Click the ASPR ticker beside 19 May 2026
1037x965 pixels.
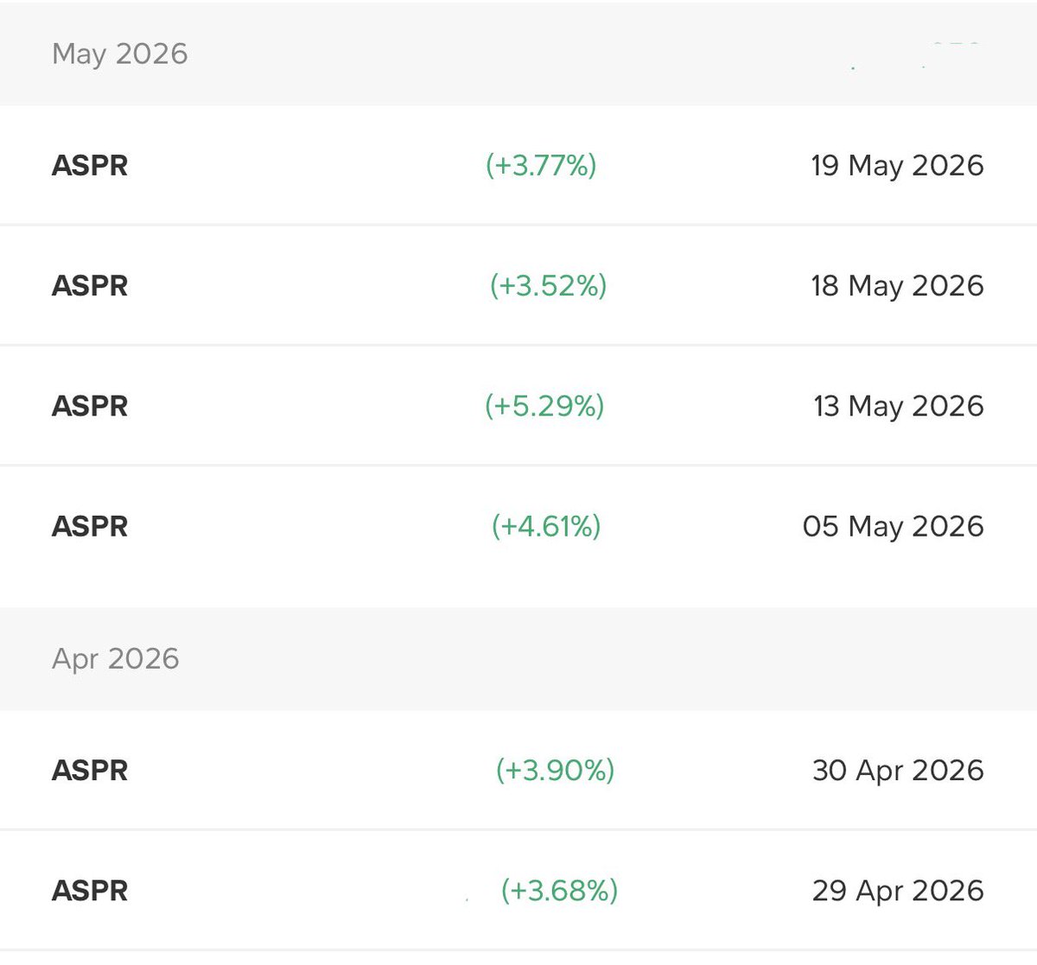click(x=90, y=165)
